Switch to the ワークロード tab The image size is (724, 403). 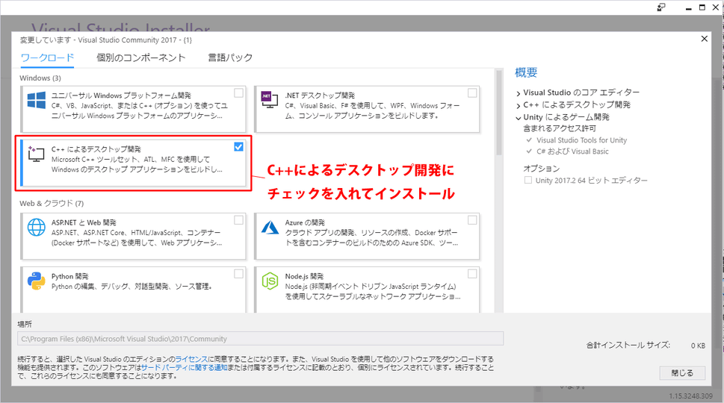tap(47, 57)
